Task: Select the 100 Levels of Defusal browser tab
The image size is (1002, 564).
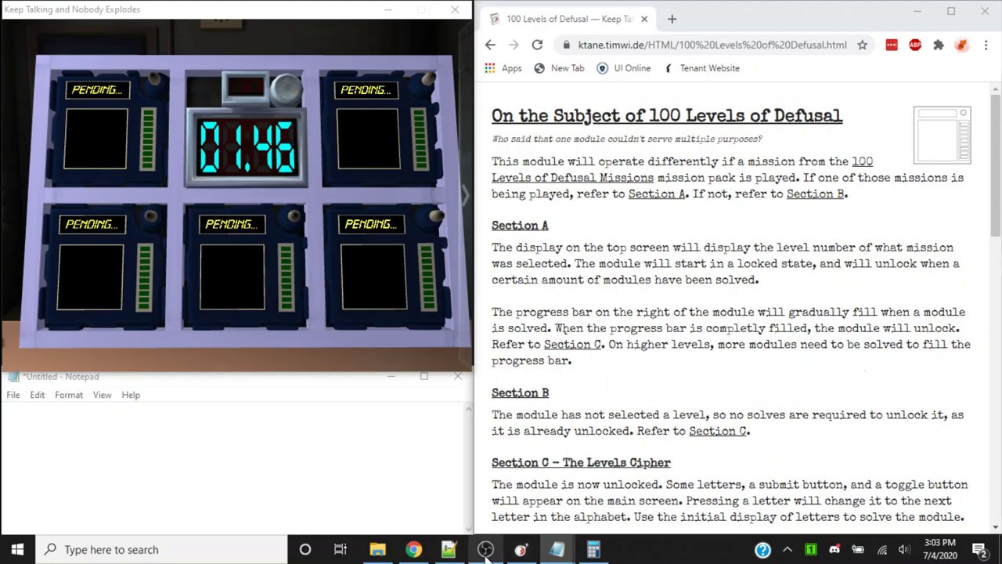Action: click(x=569, y=19)
